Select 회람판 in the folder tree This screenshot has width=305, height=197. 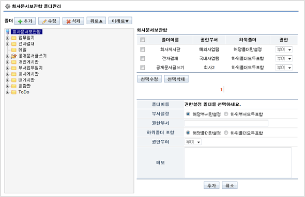[24, 86]
